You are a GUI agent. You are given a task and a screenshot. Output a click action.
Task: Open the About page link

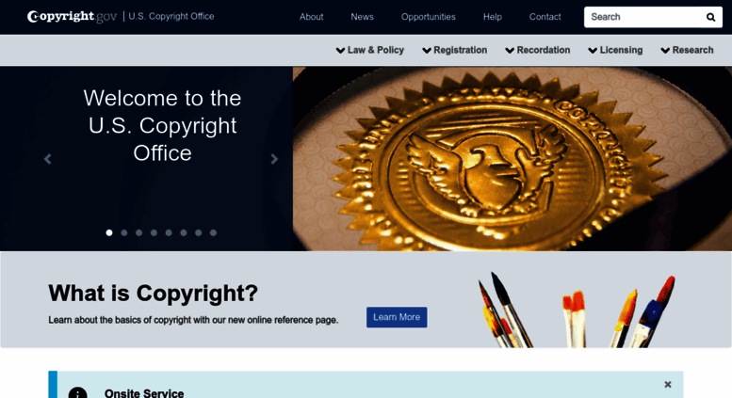click(312, 17)
